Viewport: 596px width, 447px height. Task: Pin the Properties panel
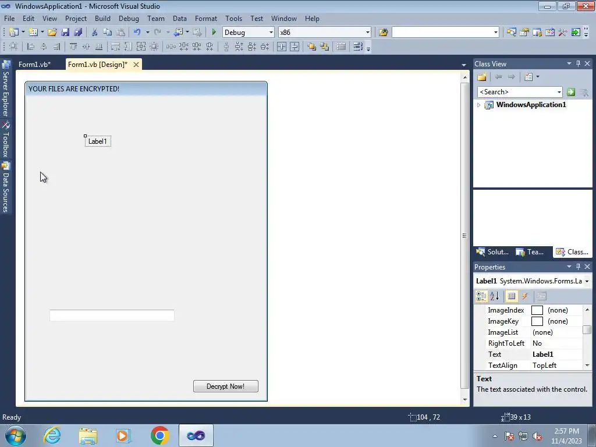click(578, 267)
